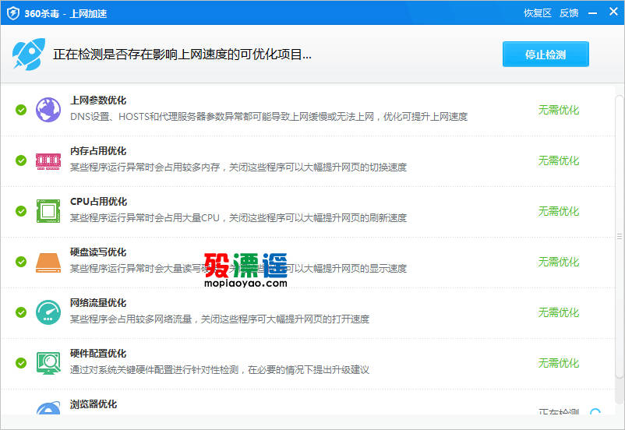This screenshot has height=430, width=625.
Task: Click green check mark beside 硬件配置优化
Action: [21, 363]
